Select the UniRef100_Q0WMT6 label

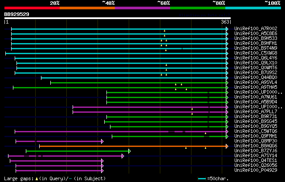coord(256,67)
